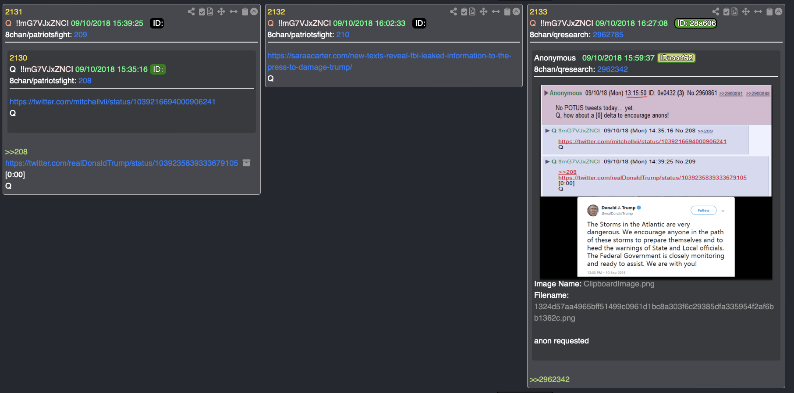
Task: Open saraacarter.com article link
Action: (x=389, y=61)
